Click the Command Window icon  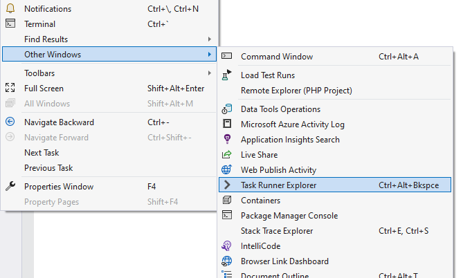(x=227, y=56)
